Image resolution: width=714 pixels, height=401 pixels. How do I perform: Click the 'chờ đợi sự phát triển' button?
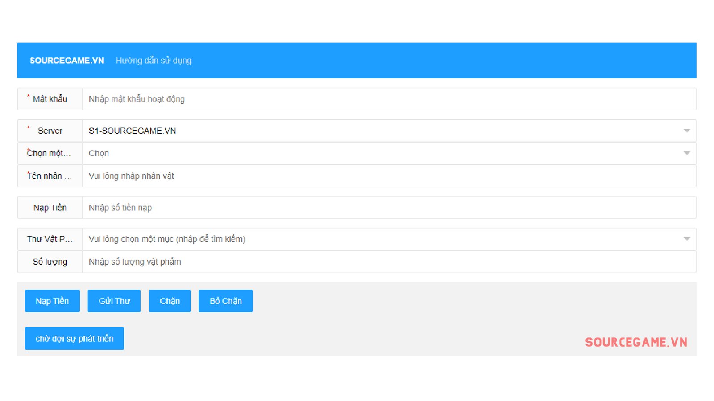tap(74, 339)
